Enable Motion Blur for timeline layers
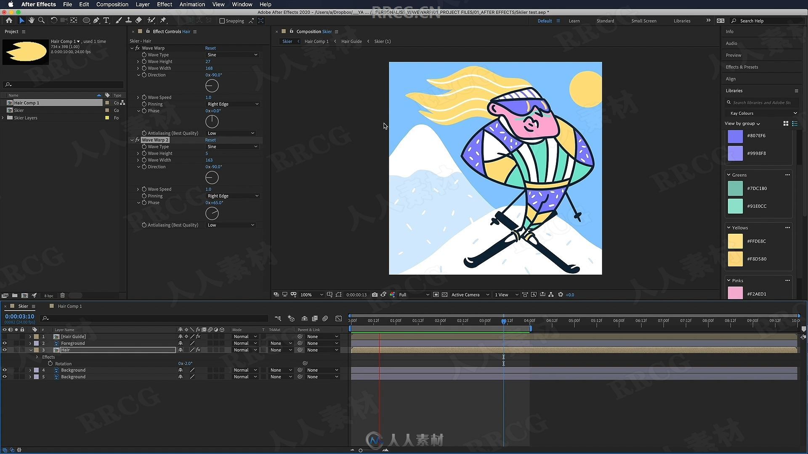808x454 pixels. click(325, 318)
